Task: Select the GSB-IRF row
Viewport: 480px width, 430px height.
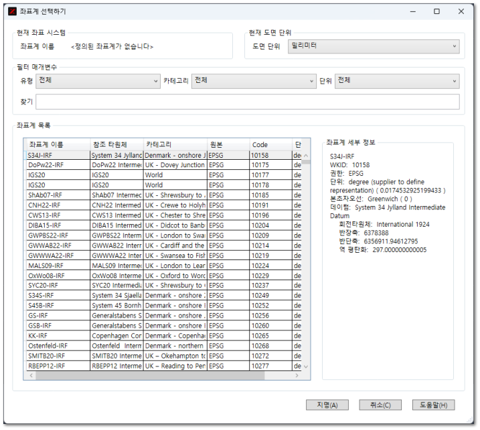Action: point(164,326)
